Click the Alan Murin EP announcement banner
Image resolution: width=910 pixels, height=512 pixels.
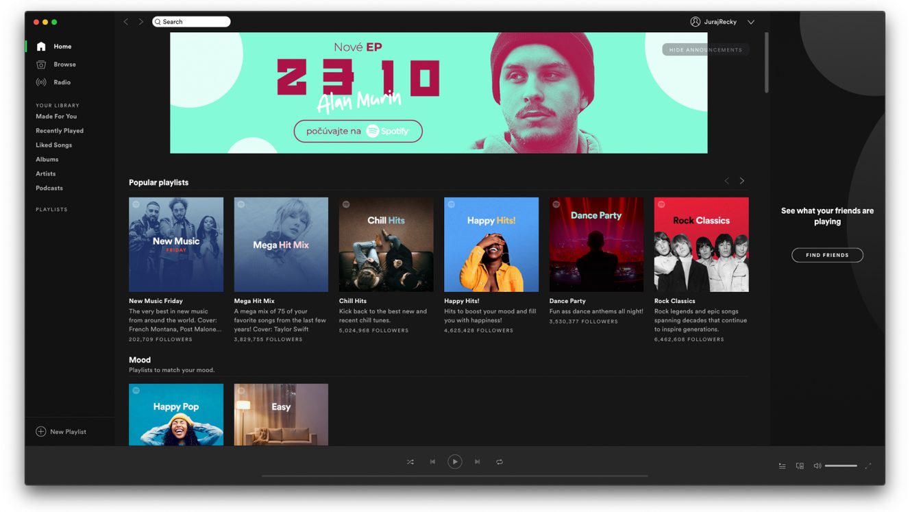(x=439, y=93)
